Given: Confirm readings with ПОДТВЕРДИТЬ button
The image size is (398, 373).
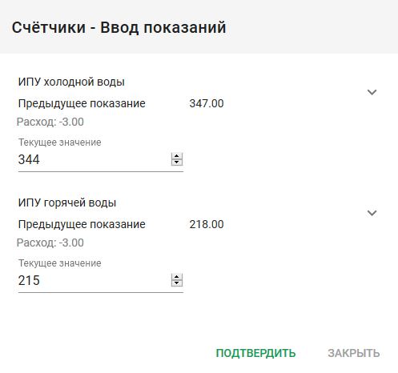Looking at the screenshot, I should click(255, 353).
